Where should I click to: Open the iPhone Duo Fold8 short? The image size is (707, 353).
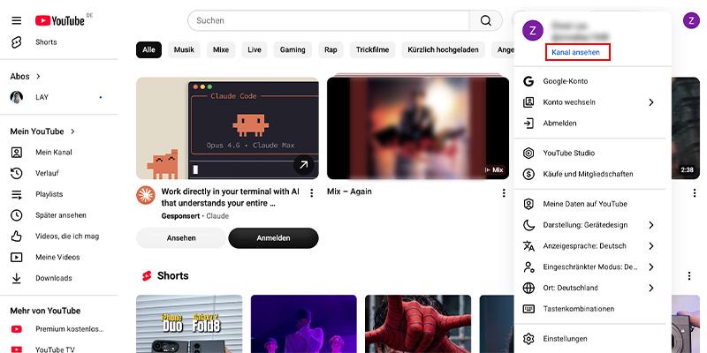189,324
